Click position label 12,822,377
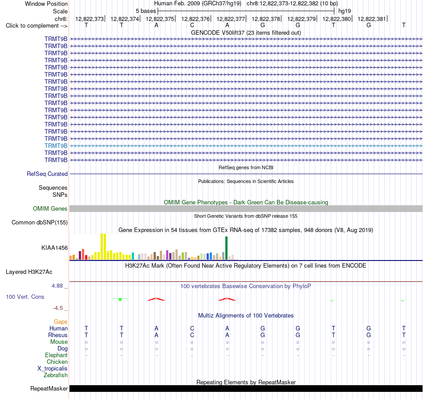Image resolution: width=423 pixels, height=399 pixels. click(x=231, y=19)
